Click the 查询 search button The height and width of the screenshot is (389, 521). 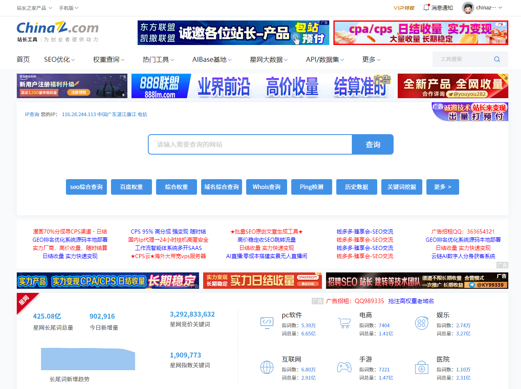(372, 144)
